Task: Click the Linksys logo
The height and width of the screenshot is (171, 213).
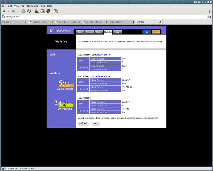Action: point(60,31)
